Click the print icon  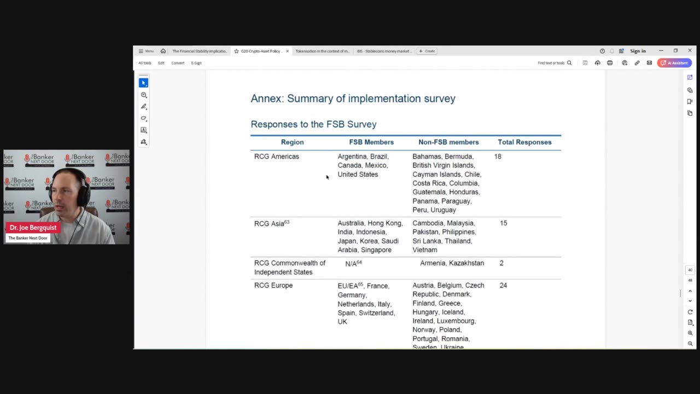click(610, 63)
